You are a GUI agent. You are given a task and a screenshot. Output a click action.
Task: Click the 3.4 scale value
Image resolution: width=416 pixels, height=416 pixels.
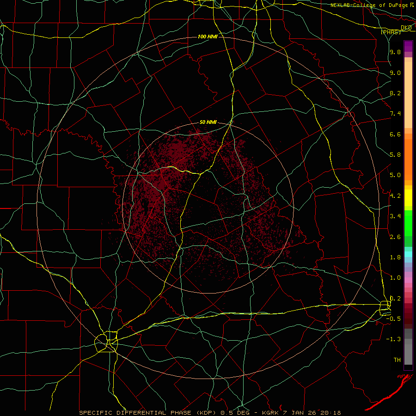(x=395, y=216)
